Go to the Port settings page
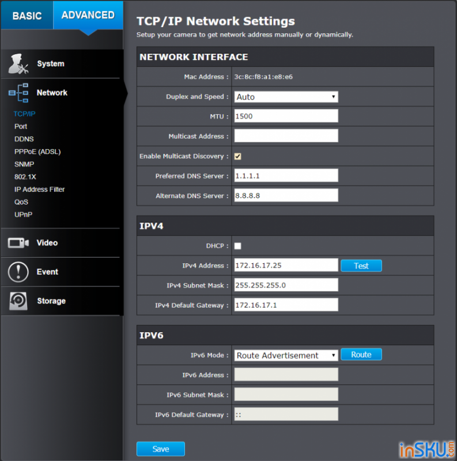 click(21, 126)
